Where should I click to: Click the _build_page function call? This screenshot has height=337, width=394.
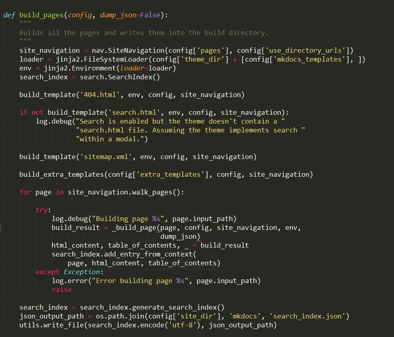coord(134,227)
